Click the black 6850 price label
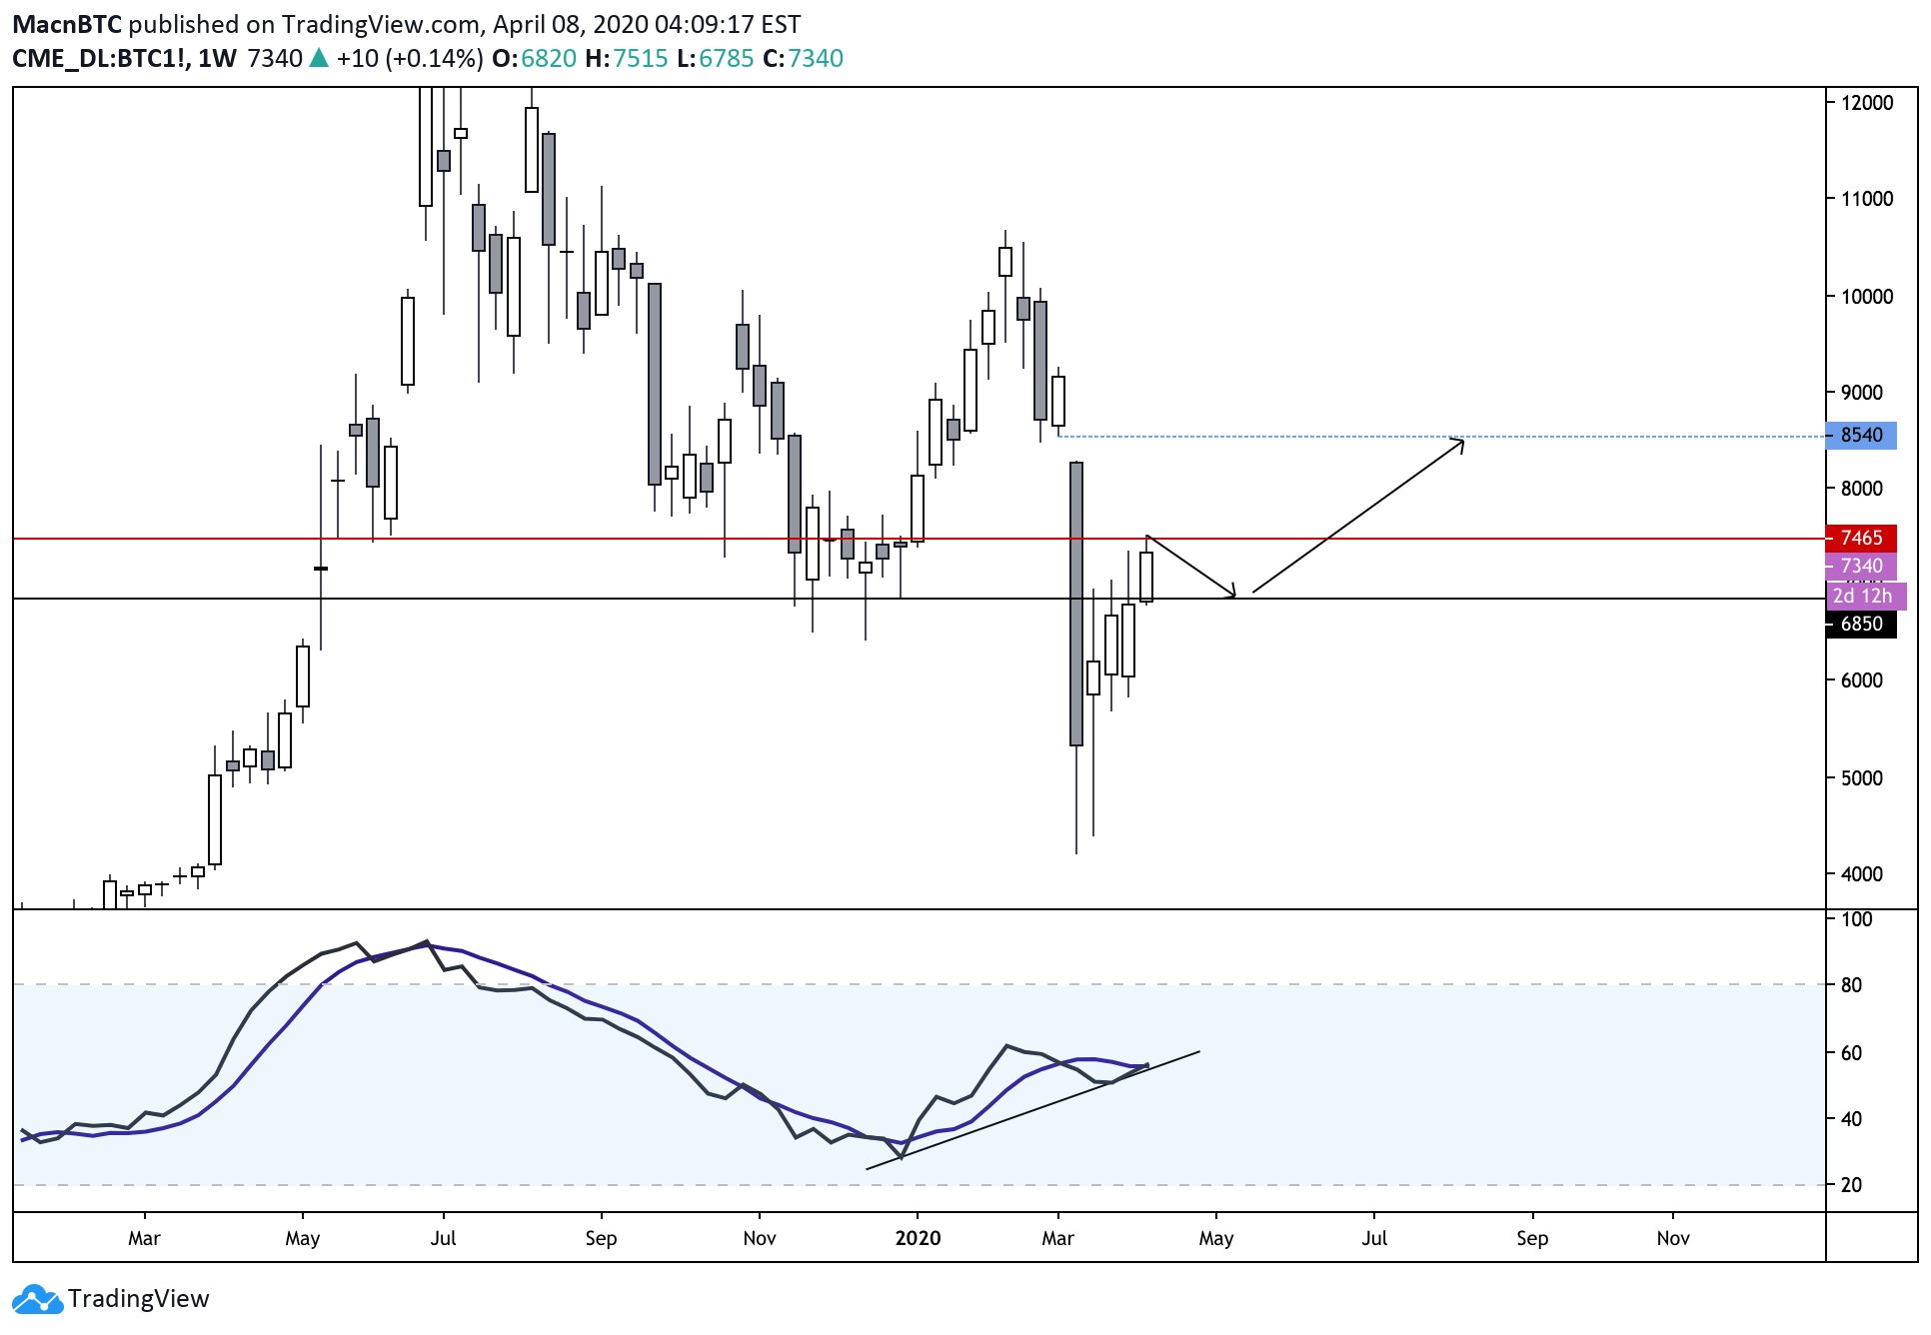The width and height of the screenshot is (1931, 1335). pos(1861,624)
